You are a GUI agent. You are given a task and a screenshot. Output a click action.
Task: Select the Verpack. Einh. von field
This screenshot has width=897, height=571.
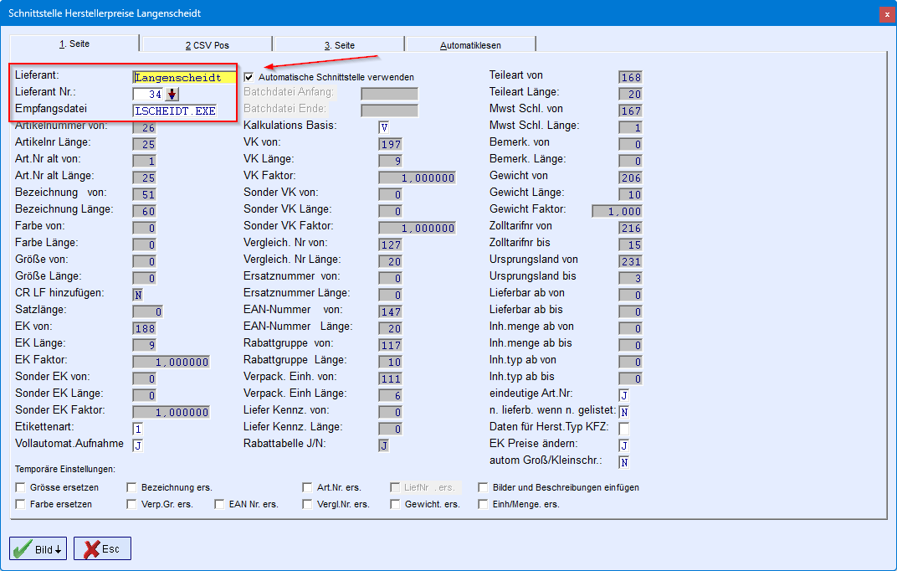(391, 378)
